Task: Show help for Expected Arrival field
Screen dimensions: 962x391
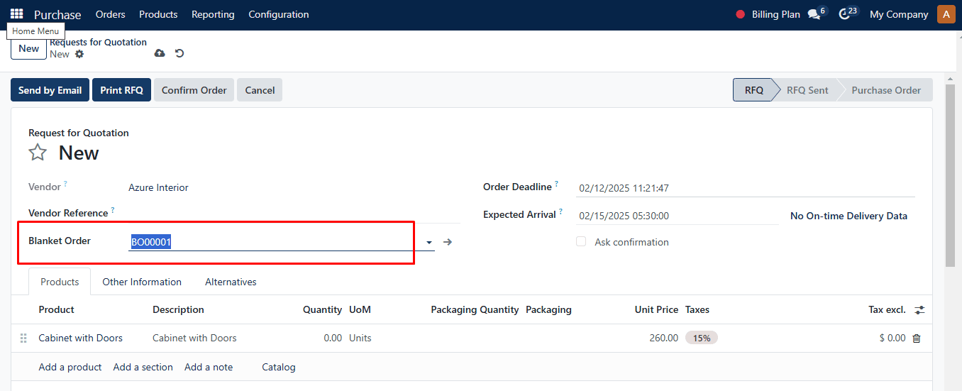Action: (560, 211)
